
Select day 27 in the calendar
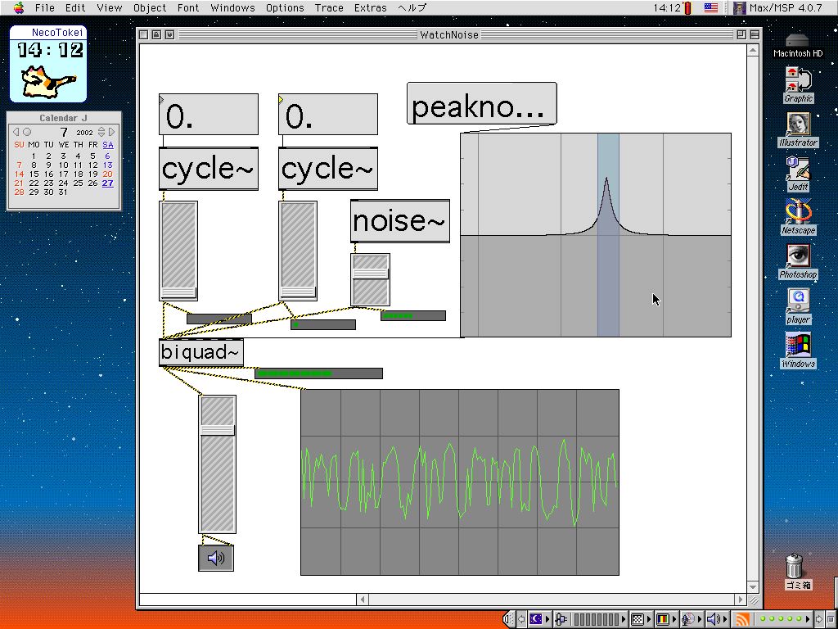coord(107,183)
